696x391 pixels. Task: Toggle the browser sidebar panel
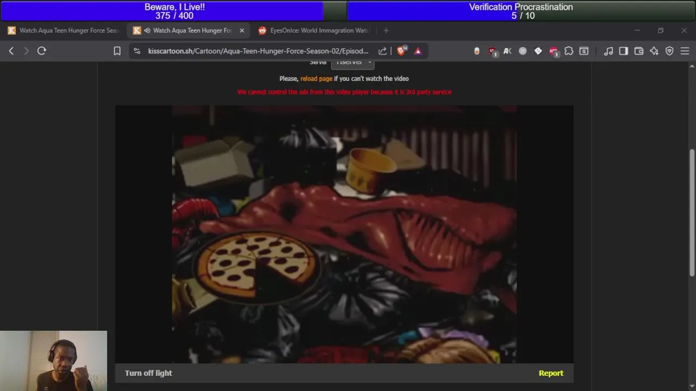624,51
